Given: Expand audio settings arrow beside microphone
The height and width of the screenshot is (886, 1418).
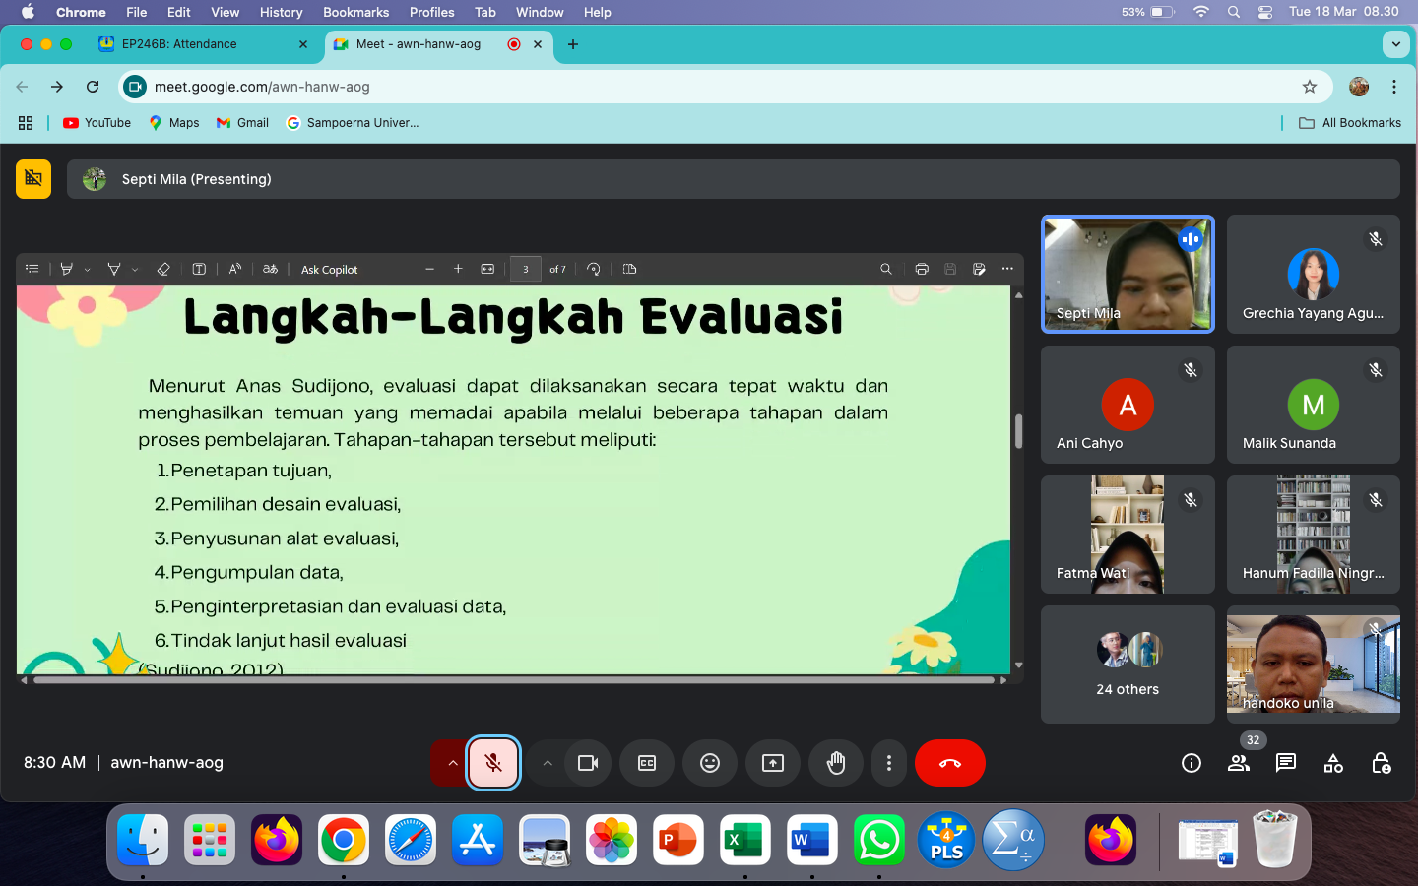Looking at the screenshot, I should pyautogui.click(x=452, y=763).
